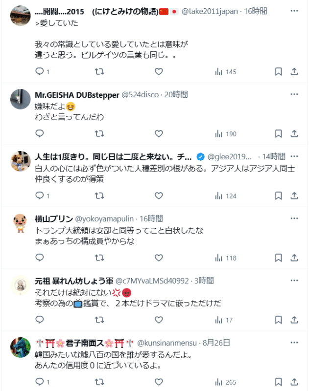Image resolution: width=309 pixels, height=391 pixels.
Task: Open the 8月26日 tweet timestamp
Action: point(216,343)
